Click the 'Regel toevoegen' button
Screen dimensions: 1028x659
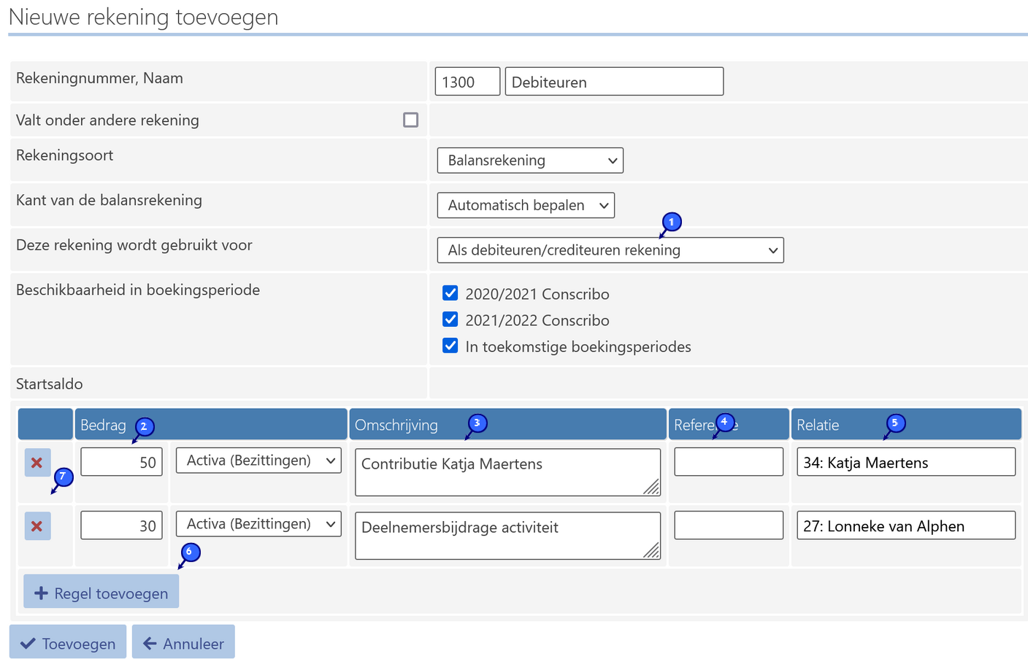pyautogui.click(x=101, y=591)
